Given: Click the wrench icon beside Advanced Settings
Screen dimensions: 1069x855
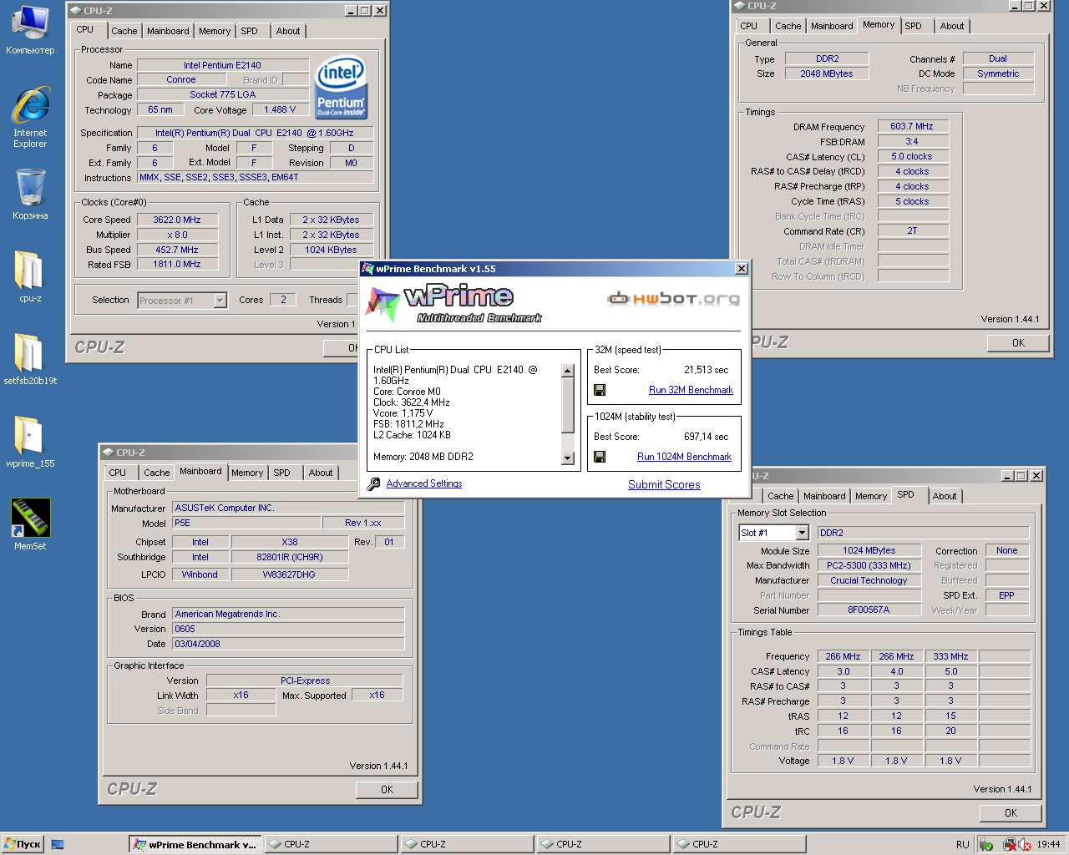Looking at the screenshot, I should [x=373, y=484].
